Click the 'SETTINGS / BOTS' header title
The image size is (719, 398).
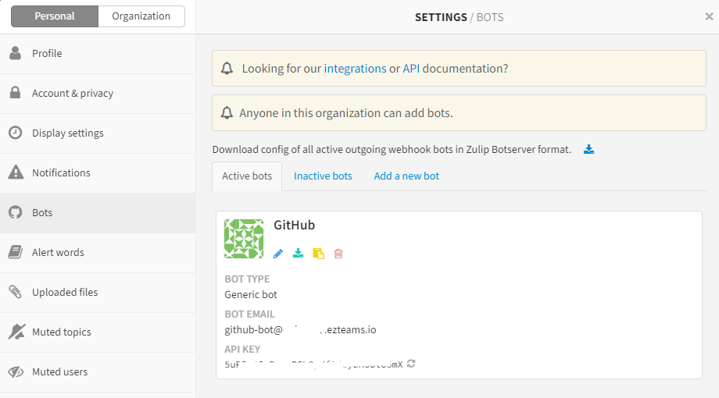tap(459, 17)
